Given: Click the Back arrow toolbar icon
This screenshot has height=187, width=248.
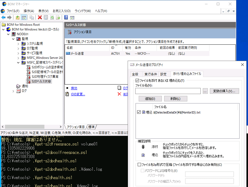Looking at the screenshot, I should click(x=4, y=17).
